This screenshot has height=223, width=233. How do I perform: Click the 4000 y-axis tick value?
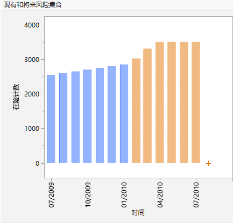click(32, 25)
